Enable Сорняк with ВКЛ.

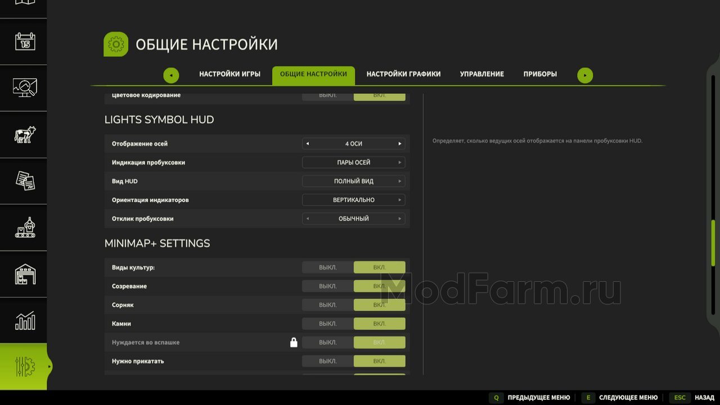380,305
